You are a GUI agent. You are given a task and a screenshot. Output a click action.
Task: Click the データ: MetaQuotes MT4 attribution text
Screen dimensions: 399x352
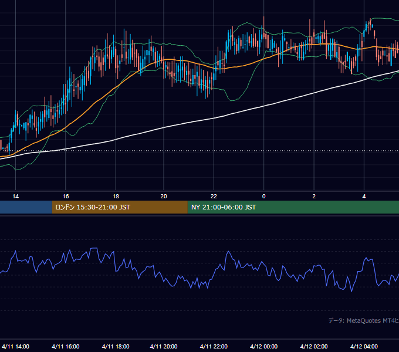coord(363,320)
